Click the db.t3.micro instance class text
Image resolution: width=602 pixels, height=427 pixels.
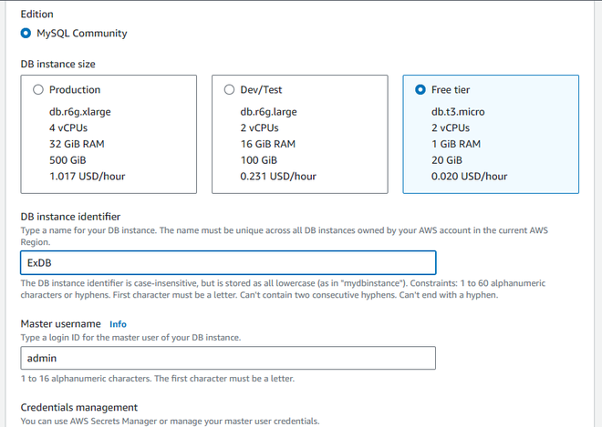460,112
